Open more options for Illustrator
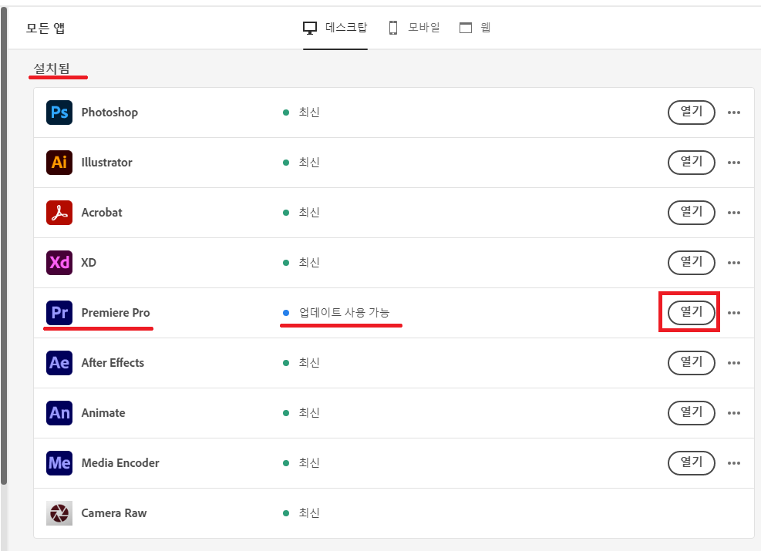The width and height of the screenshot is (761, 551). pyautogui.click(x=734, y=163)
